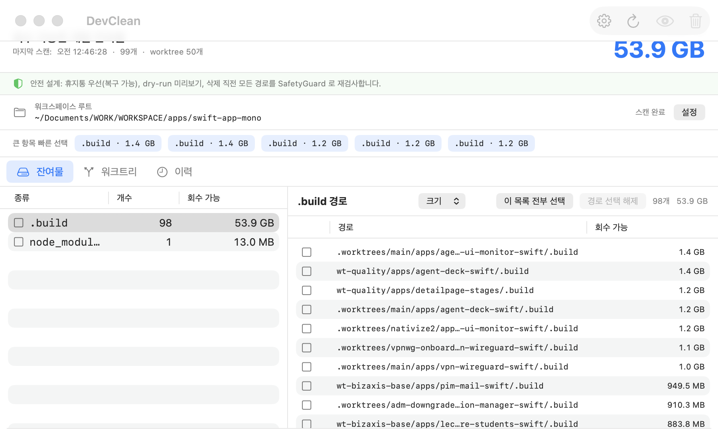Click the 경로 column header
718x434 pixels.
pyautogui.click(x=346, y=227)
